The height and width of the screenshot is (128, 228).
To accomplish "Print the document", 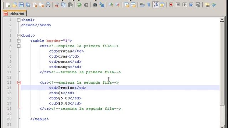I will point(48,5).
